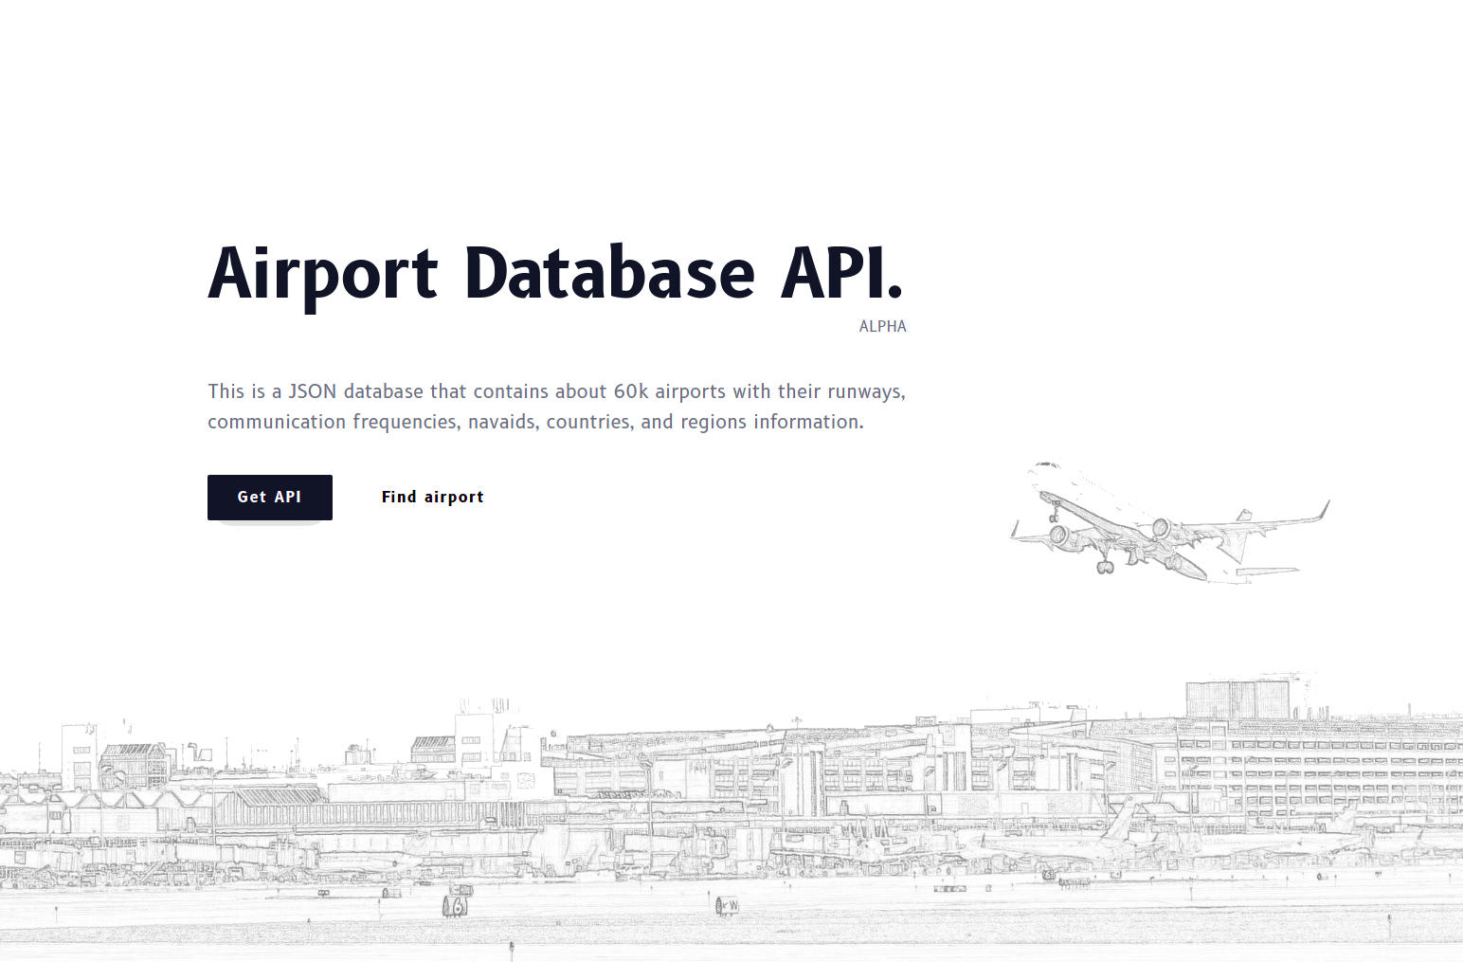Follow the "Find airport" link
The image size is (1463, 962).
coord(432,497)
